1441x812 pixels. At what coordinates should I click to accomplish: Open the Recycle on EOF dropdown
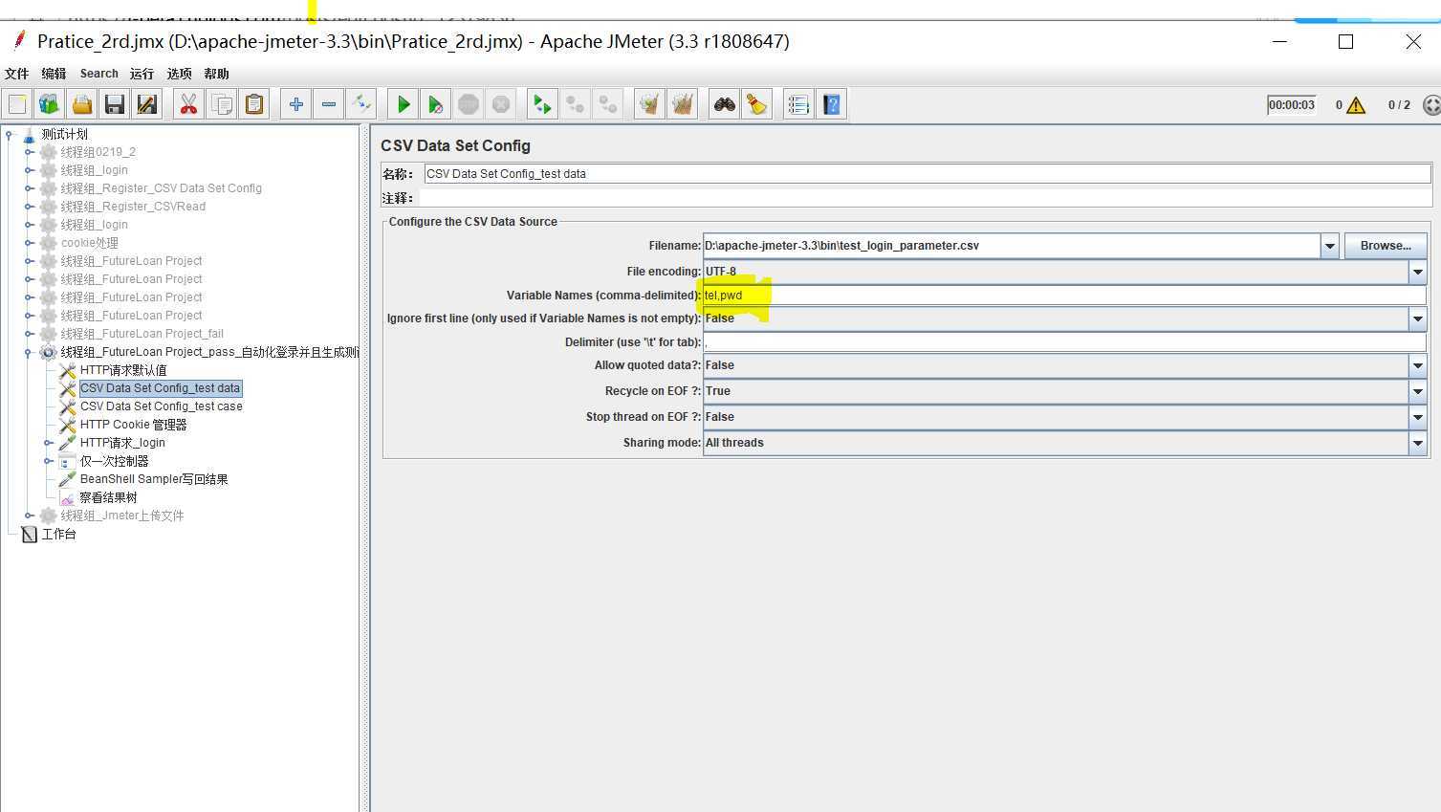pyautogui.click(x=1417, y=391)
